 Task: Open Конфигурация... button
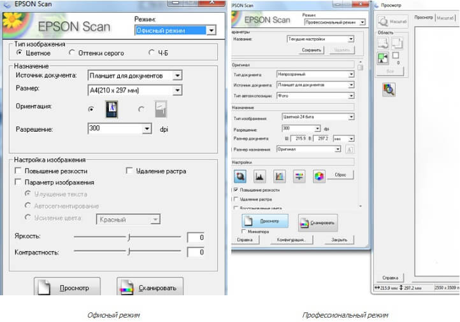[x=291, y=240]
